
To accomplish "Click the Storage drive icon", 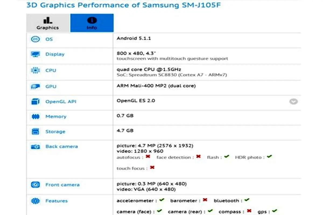I will coord(35,132).
